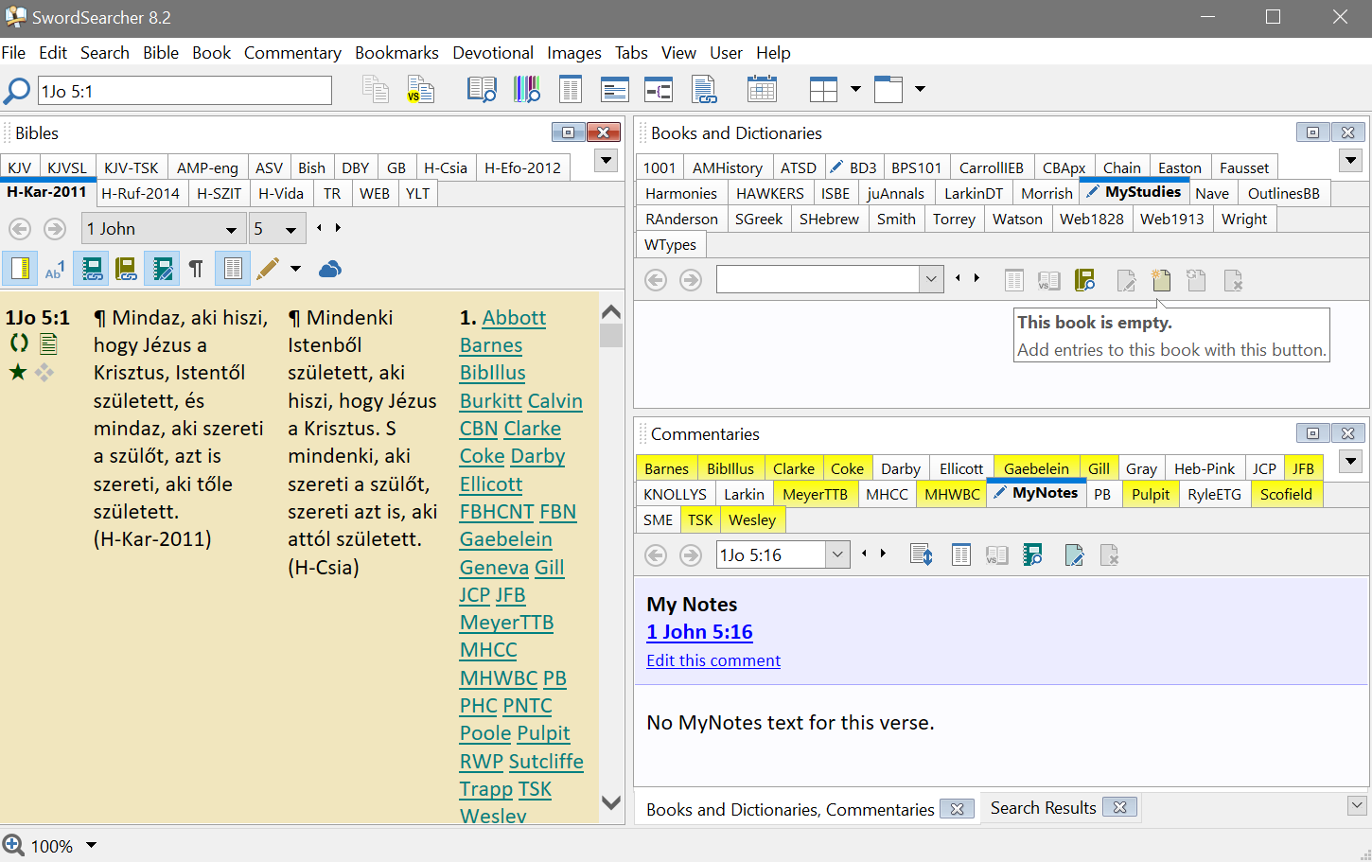Open the Abbott commentary link
The width and height of the screenshot is (1372, 862).
tap(514, 318)
